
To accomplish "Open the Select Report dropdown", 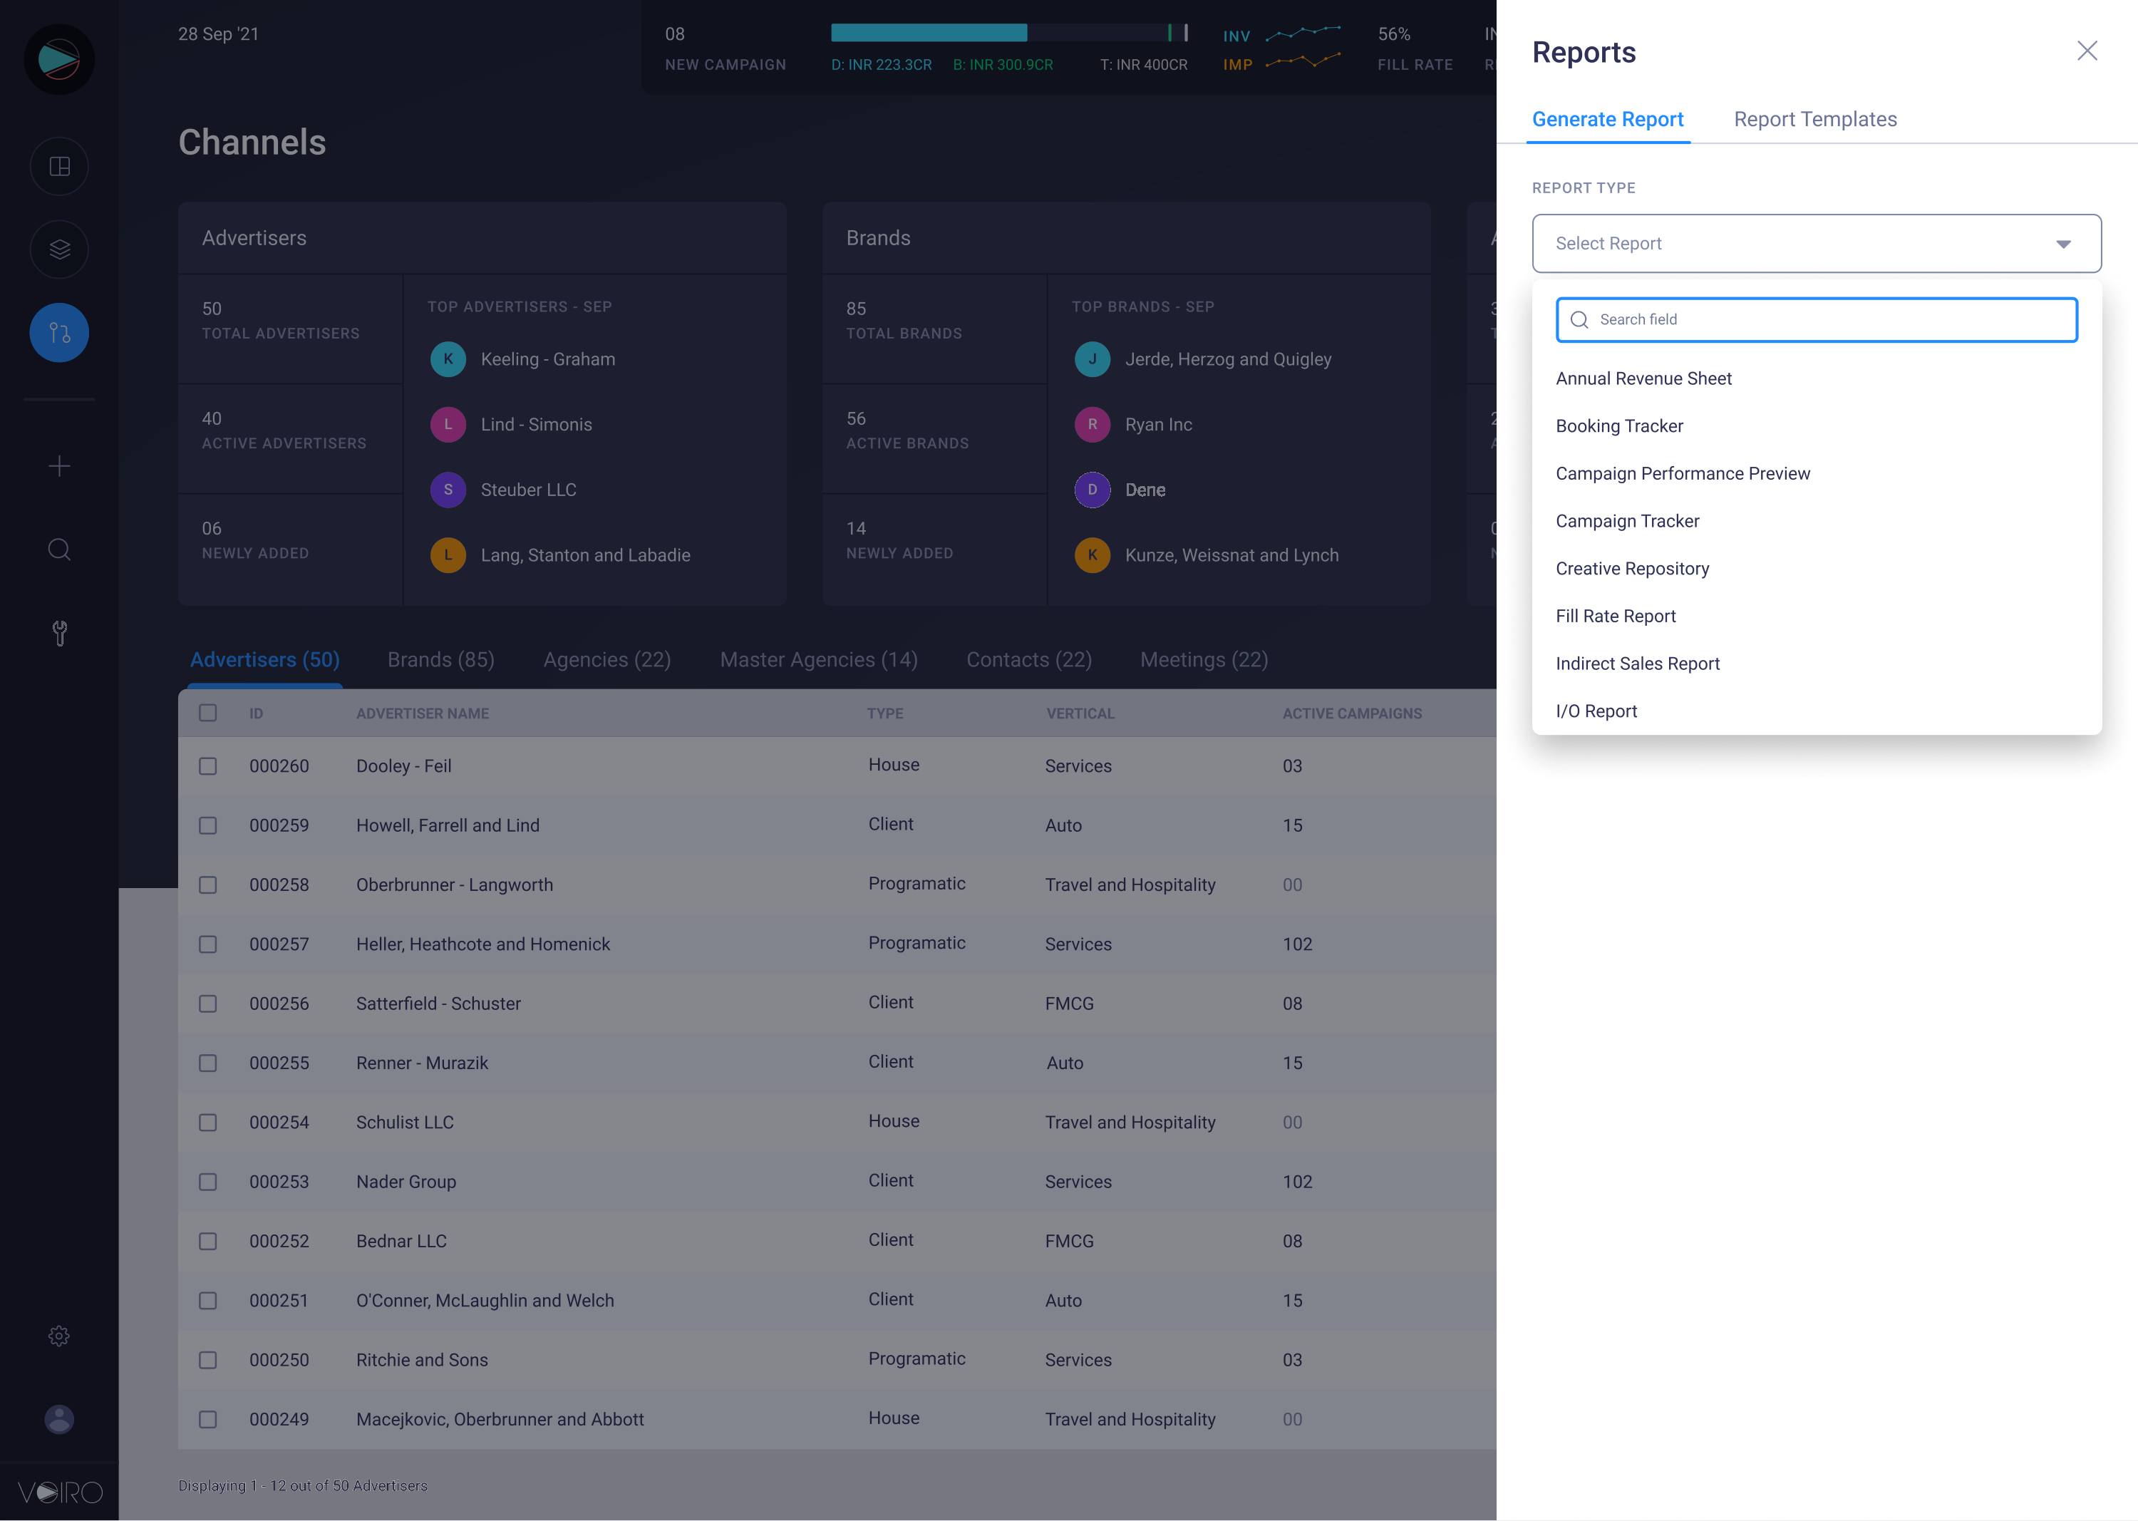I will (1815, 242).
